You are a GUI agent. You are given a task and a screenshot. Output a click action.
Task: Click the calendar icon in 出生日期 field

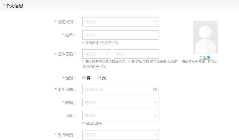point(155,90)
